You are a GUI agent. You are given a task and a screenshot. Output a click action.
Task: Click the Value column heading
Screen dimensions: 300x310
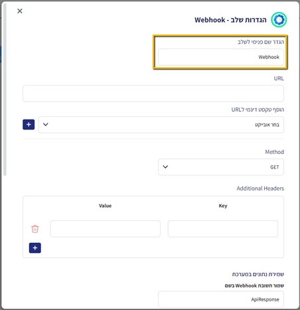pyautogui.click(x=105, y=206)
